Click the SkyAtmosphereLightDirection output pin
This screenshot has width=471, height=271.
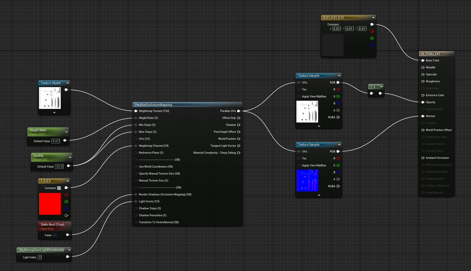68,257
